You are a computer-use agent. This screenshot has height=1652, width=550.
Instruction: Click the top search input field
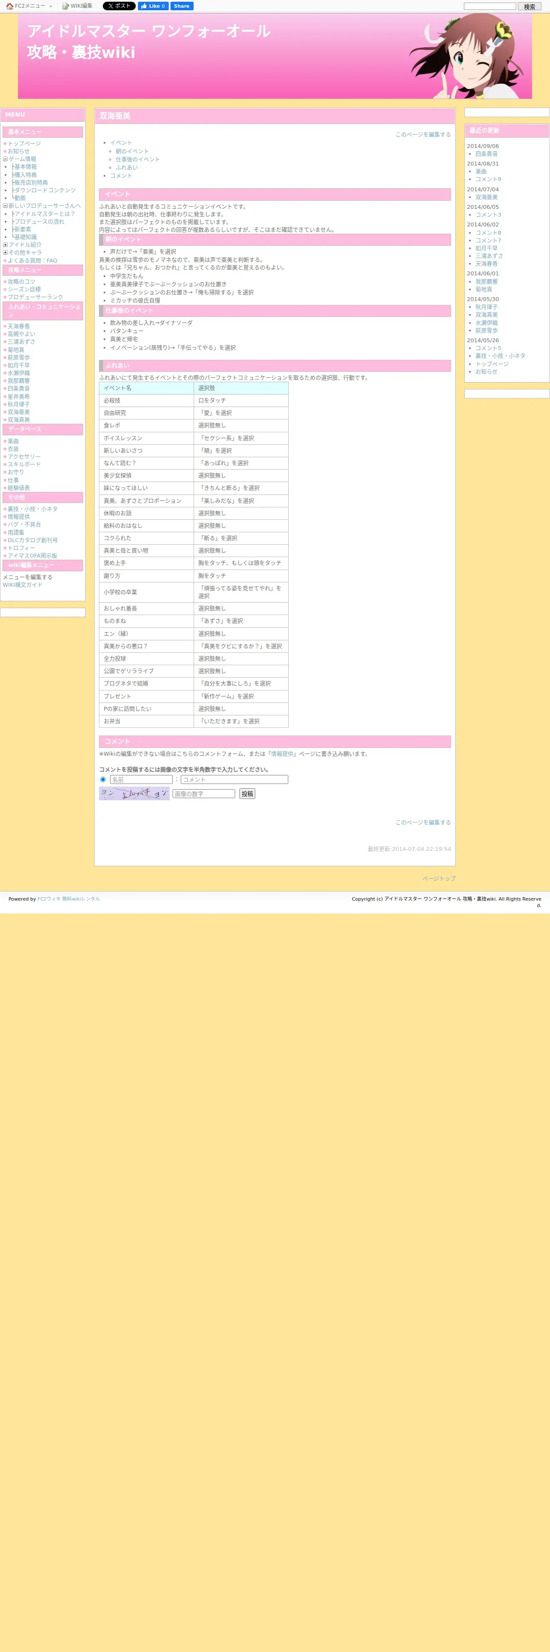coord(490,6)
